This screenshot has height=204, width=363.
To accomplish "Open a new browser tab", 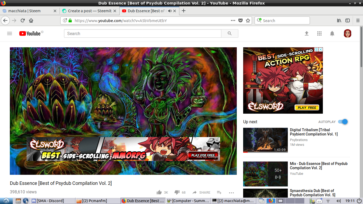I will point(183,11).
